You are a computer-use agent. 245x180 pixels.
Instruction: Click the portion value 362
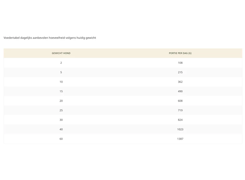(x=180, y=82)
